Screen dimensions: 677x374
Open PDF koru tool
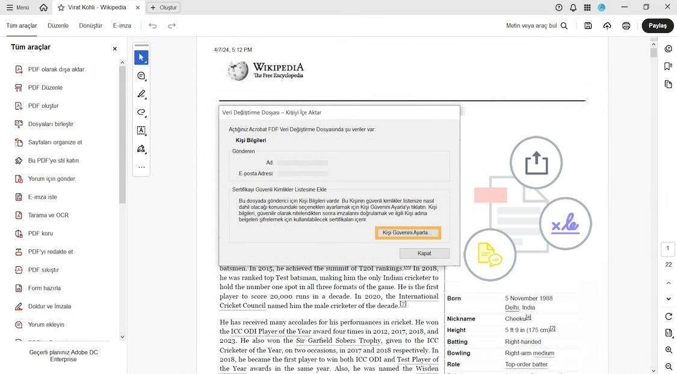40,233
